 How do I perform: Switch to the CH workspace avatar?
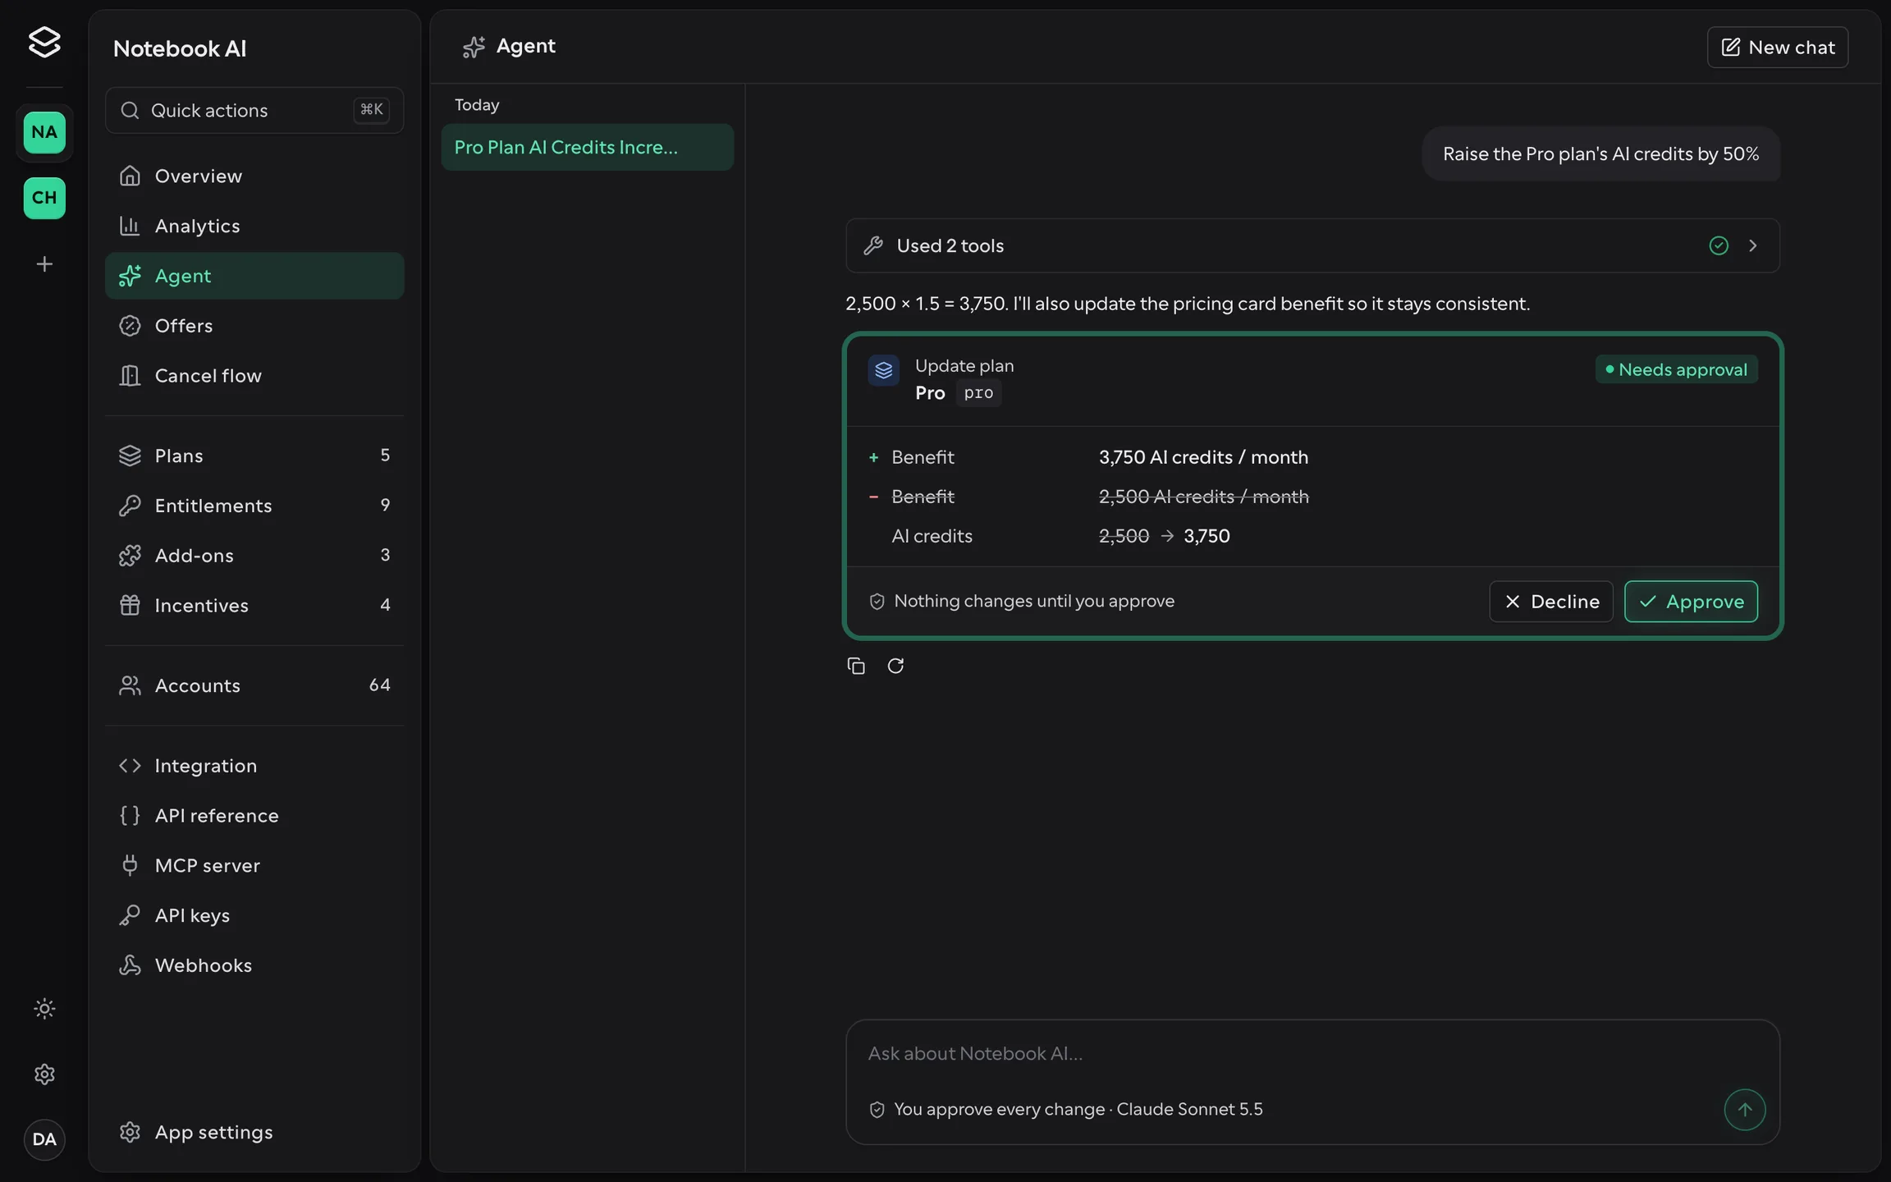pos(44,198)
